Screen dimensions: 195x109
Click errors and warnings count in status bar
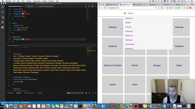click(17, 102)
